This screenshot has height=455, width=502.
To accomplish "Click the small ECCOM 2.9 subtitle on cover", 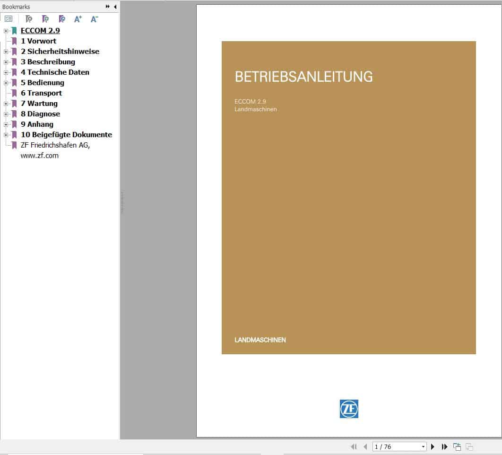I will tap(251, 102).
